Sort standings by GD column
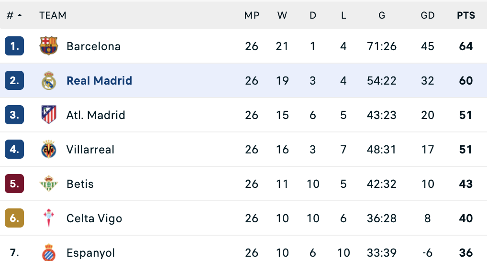487x261 pixels. [428, 15]
